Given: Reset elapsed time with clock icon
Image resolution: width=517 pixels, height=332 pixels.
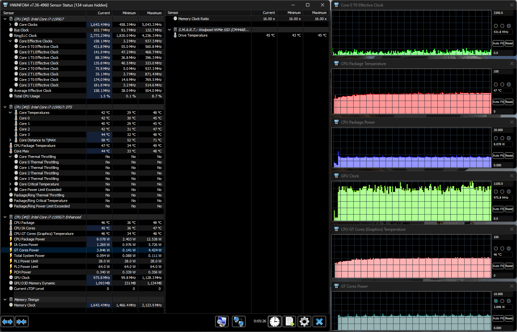Looking at the screenshot, I should point(275,322).
